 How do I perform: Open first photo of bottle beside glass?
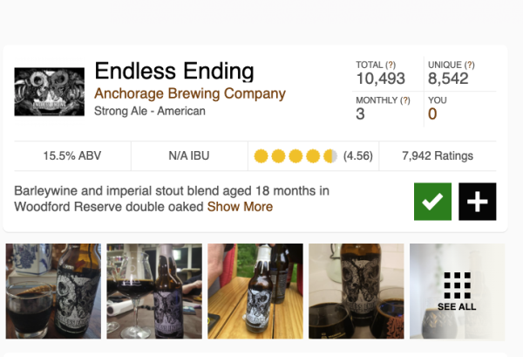coord(53,292)
